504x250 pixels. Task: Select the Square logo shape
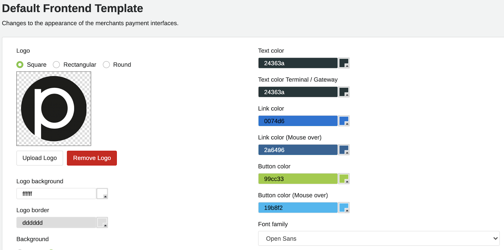[x=20, y=65]
